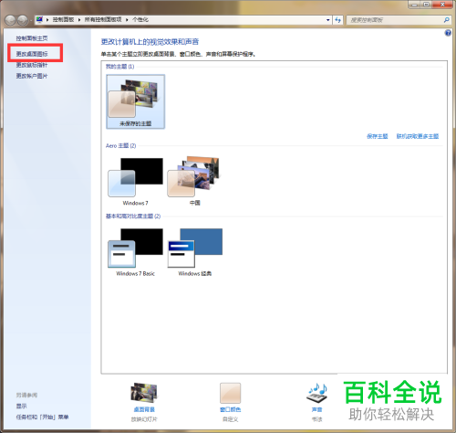Viewport: 456px width, 433px height.
Task: Open the 声音 sounds icon
Action: coord(316,393)
